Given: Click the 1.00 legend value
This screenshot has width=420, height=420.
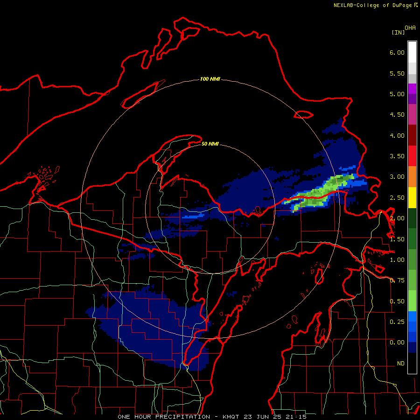Looking at the screenshot, I should [x=397, y=260].
